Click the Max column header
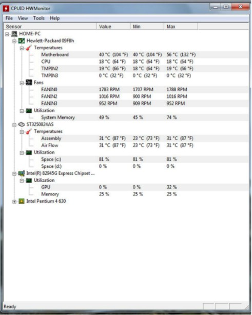Image resolution: width=252 pixels, height=315 pixels. (181, 27)
